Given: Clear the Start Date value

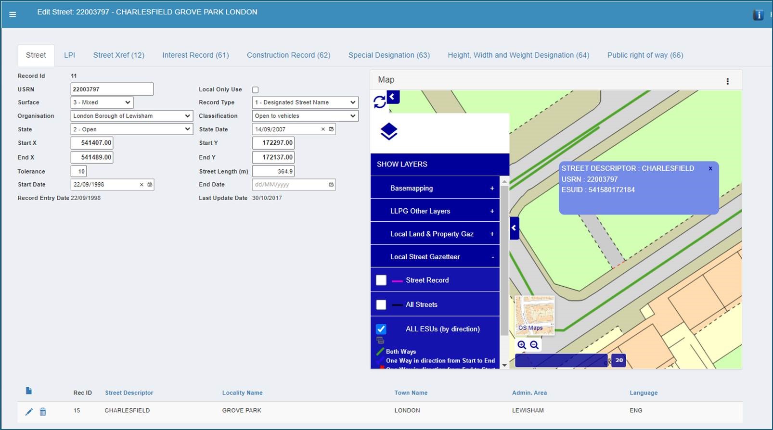Looking at the screenshot, I should tap(142, 185).
